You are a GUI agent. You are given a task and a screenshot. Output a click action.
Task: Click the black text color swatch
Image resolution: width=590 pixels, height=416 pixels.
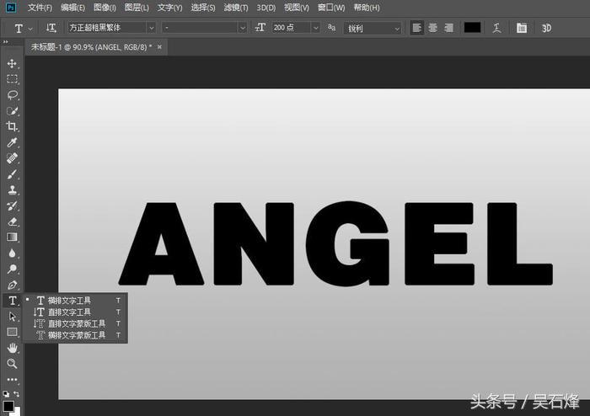tap(472, 28)
